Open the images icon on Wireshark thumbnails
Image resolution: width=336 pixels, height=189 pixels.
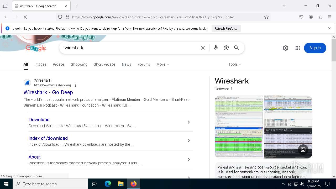tap(303, 150)
